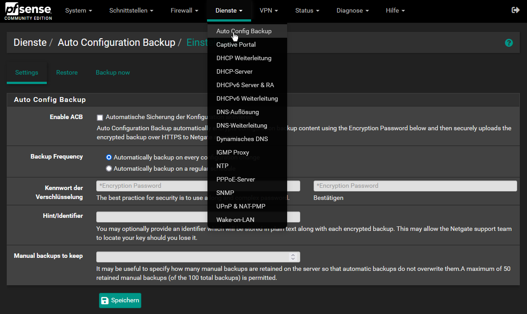Collapse the Dienste menu
527x314 pixels.
229,10
